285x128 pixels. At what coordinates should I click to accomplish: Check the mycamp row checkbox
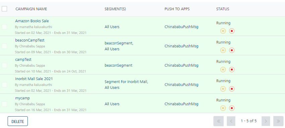click(x=4, y=104)
